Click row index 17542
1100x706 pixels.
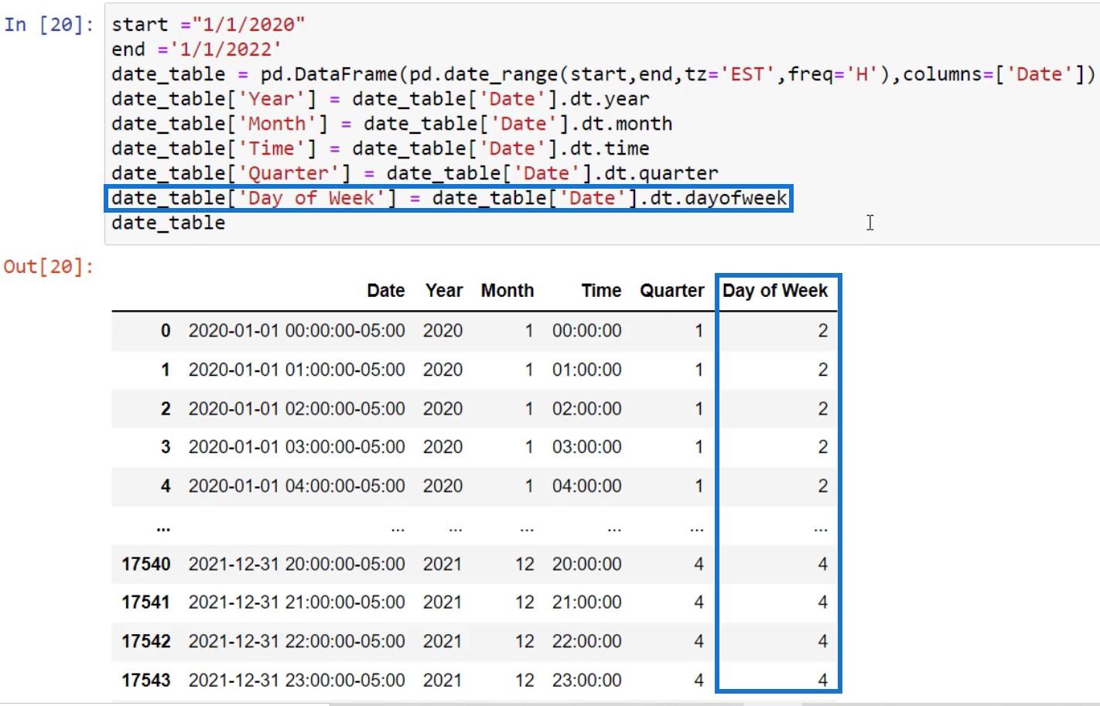click(146, 641)
